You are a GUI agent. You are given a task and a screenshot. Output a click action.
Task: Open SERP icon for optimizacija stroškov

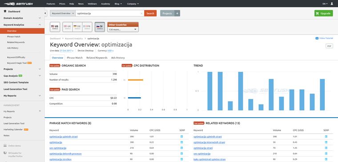[181, 159]
